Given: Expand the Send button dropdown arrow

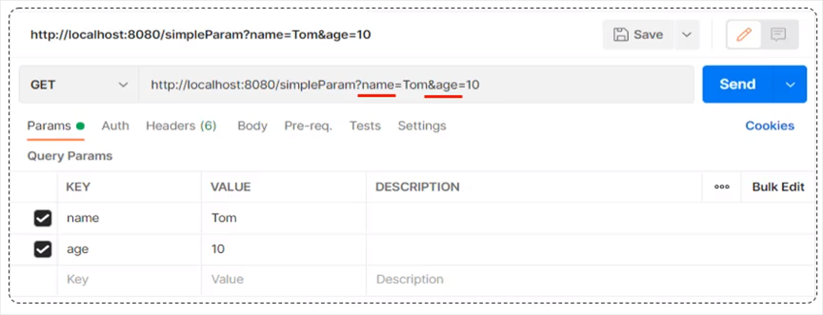Looking at the screenshot, I should point(790,85).
